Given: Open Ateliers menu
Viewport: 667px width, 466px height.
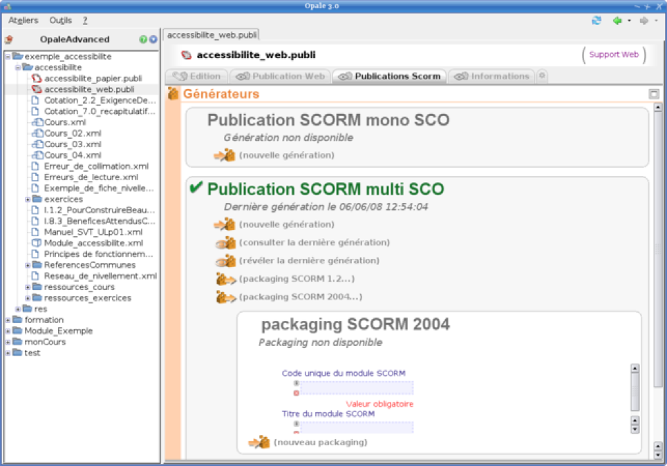Looking at the screenshot, I should tap(24, 21).
